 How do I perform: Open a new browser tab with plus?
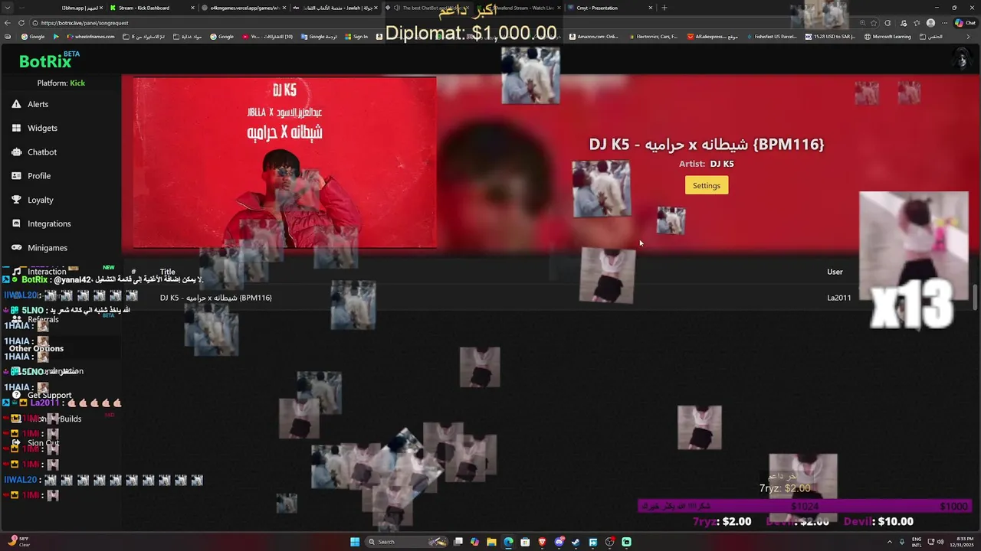point(664,8)
